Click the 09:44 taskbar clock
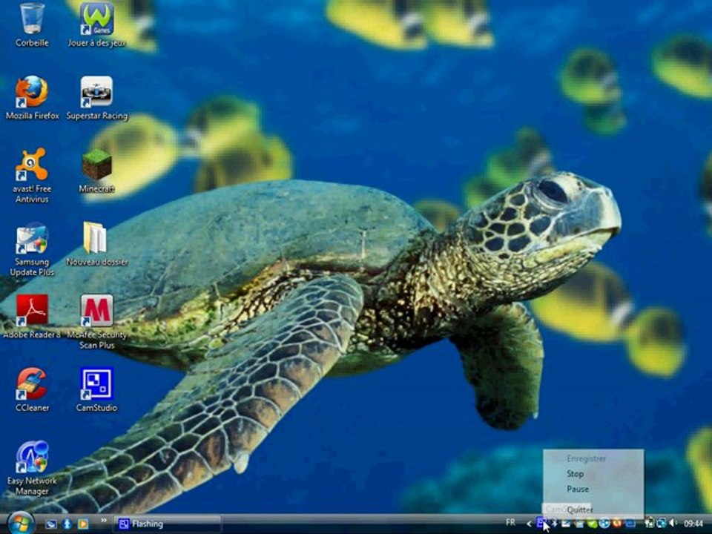 click(693, 524)
